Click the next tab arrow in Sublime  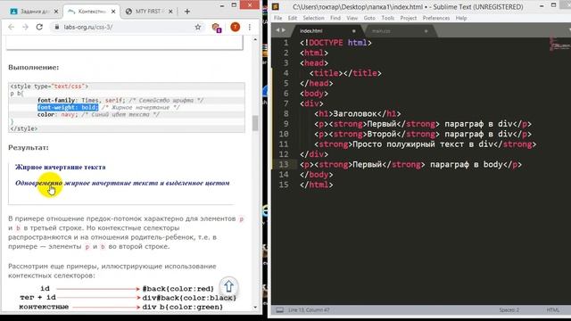coord(284,30)
